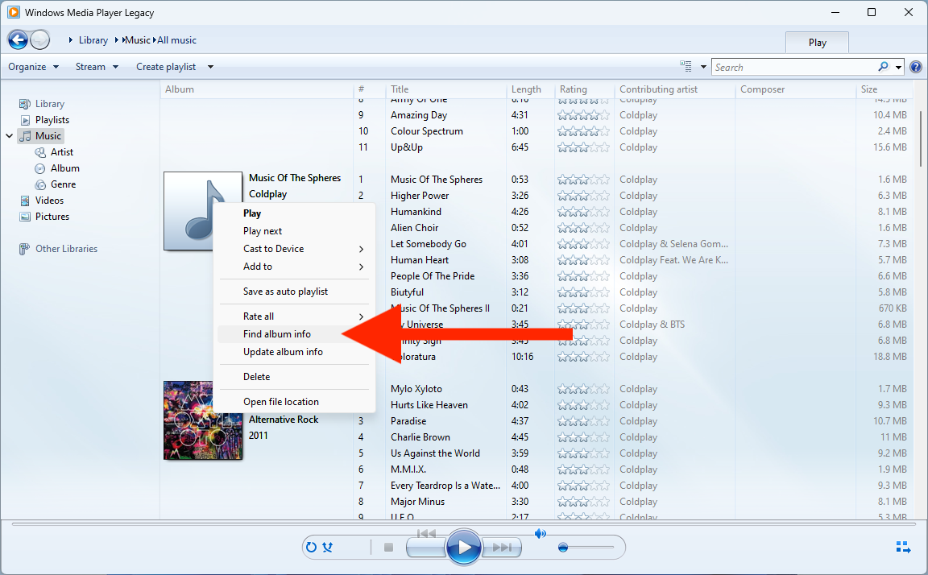The image size is (928, 575).
Task: Start a search with the magnifier icon
Action: [x=883, y=66]
